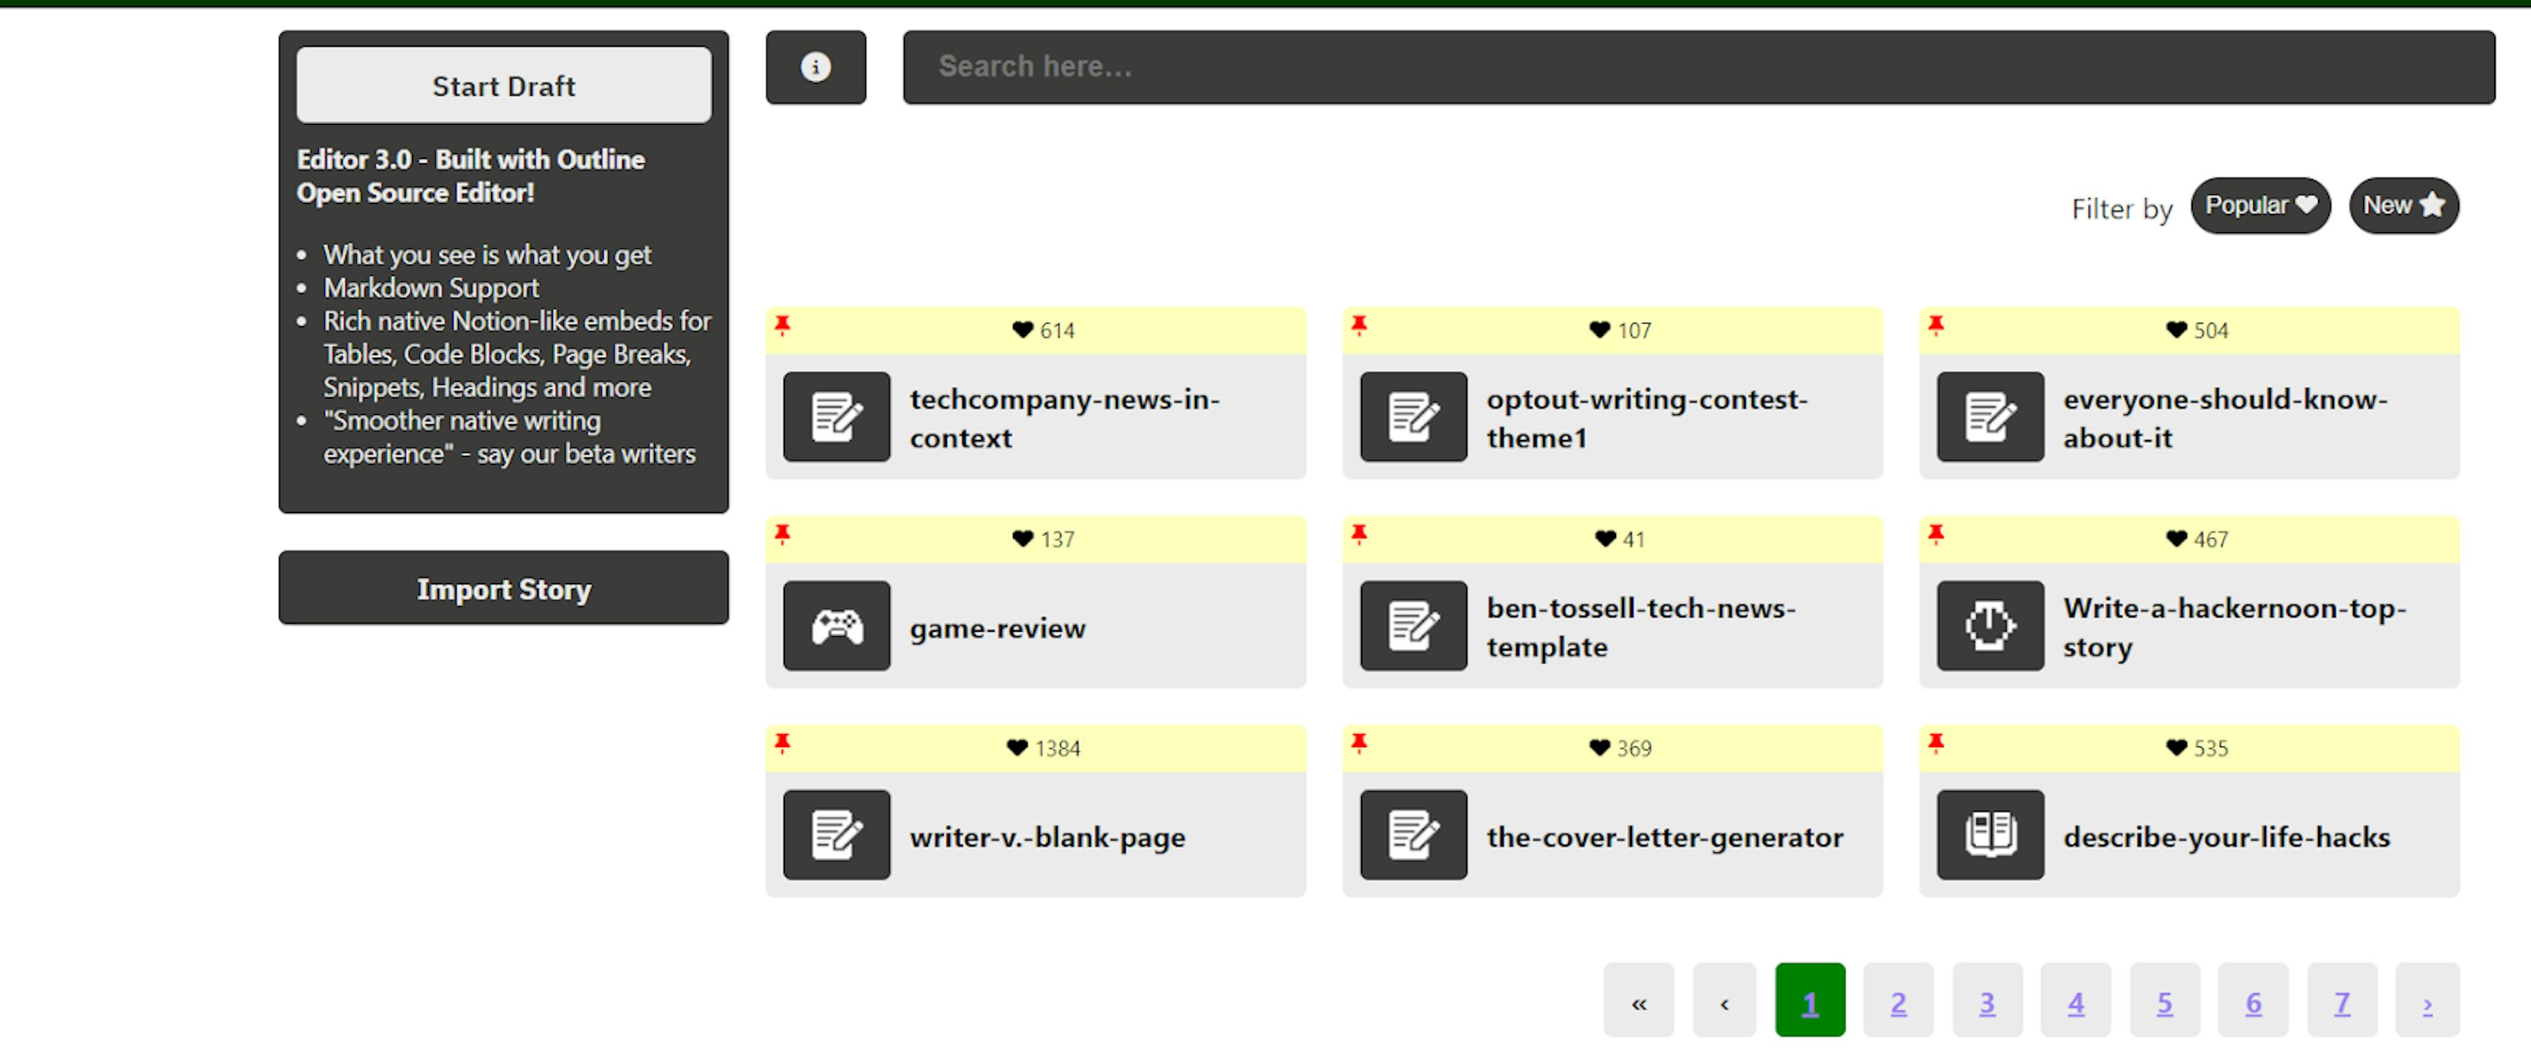This screenshot has width=2531, height=1056.
Task: Click the edit icon for optout-writing-contest-theme1
Action: (1413, 416)
